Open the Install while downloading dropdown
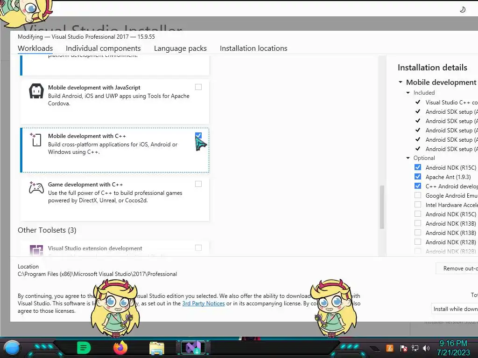 [455, 309]
